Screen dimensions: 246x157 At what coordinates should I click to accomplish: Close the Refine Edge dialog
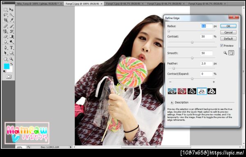point(234,17)
